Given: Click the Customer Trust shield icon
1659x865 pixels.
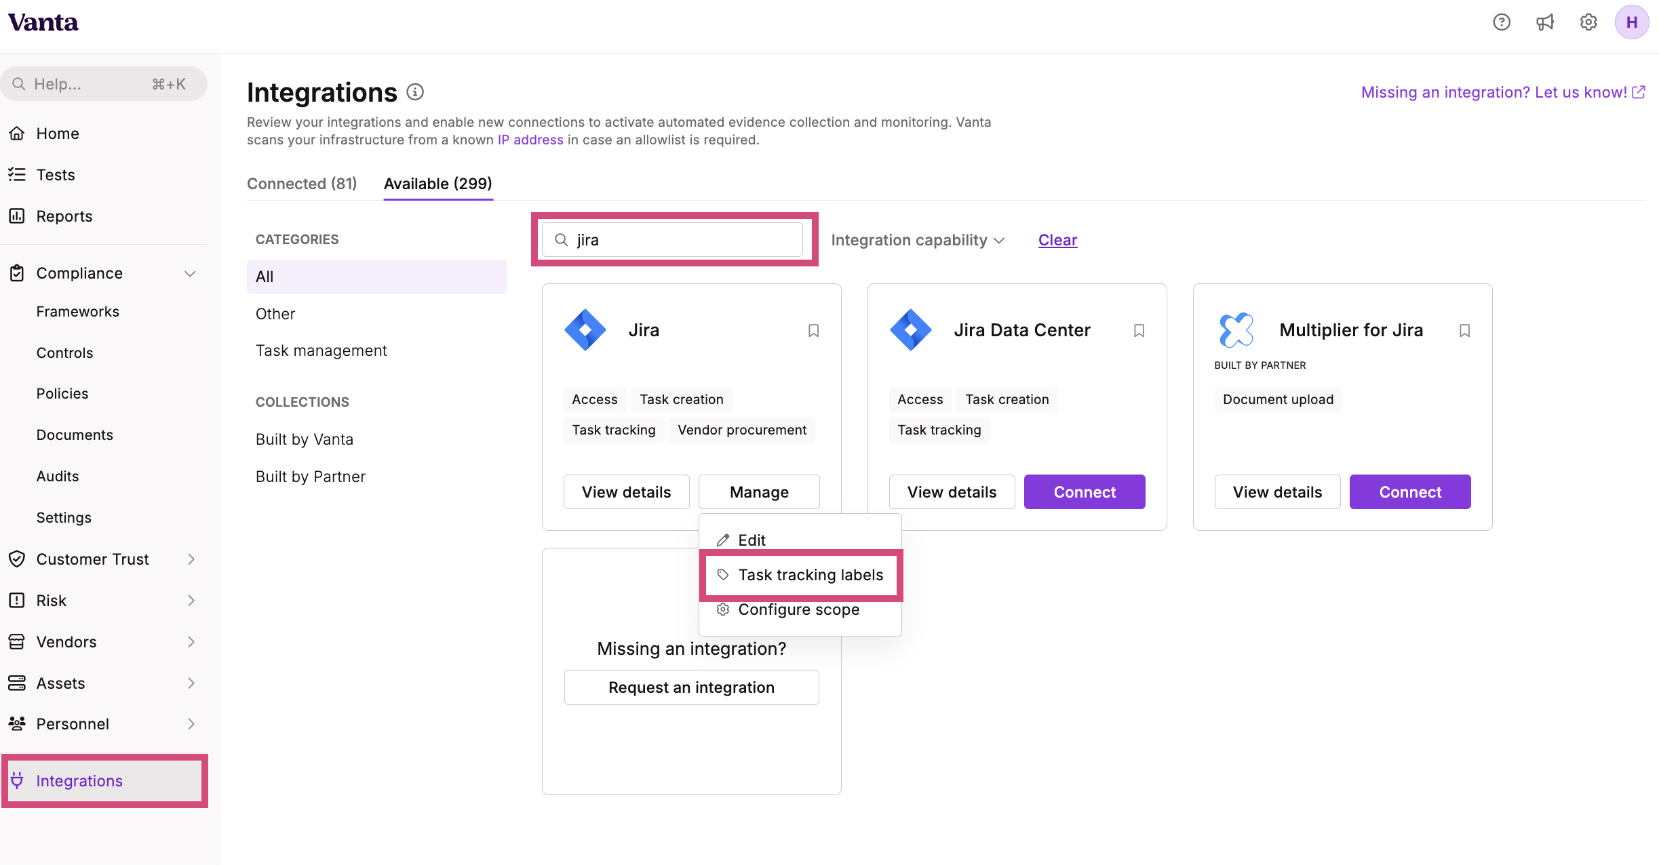Looking at the screenshot, I should [17, 559].
